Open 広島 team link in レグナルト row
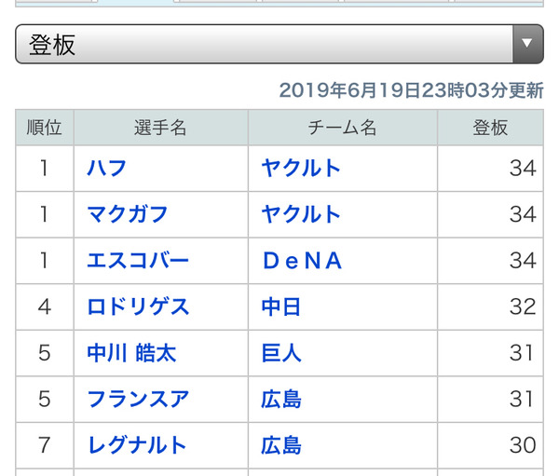Image resolution: width=559 pixels, height=476 pixels. tap(281, 445)
